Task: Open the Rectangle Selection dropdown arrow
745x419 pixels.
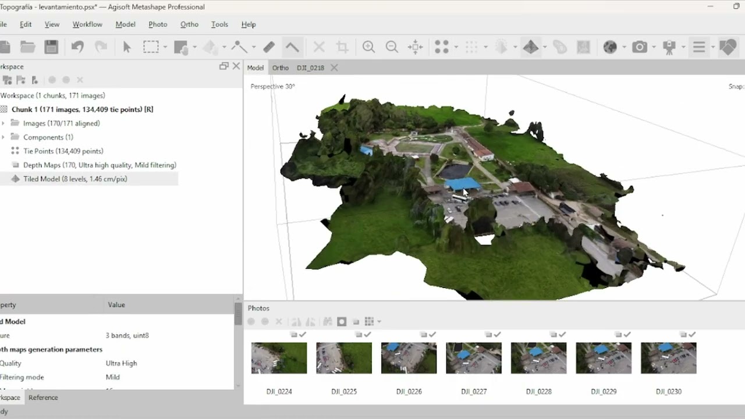Action: (x=165, y=47)
